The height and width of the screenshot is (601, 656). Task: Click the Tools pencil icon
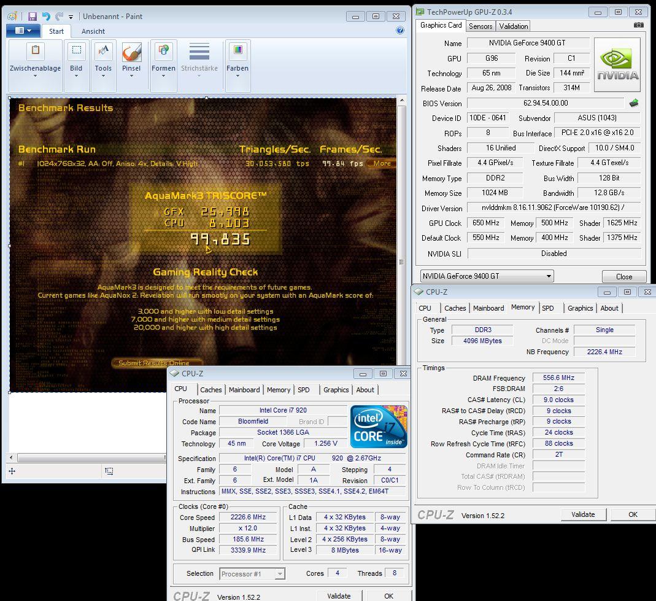coord(103,50)
